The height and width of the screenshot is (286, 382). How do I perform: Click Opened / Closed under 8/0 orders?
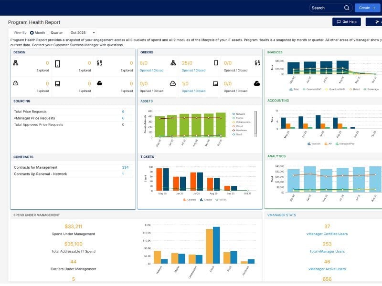pyautogui.click(x=151, y=71)
